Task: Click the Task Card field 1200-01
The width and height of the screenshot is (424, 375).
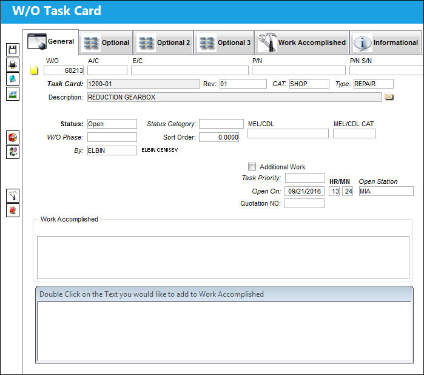Action: [144, 84]
